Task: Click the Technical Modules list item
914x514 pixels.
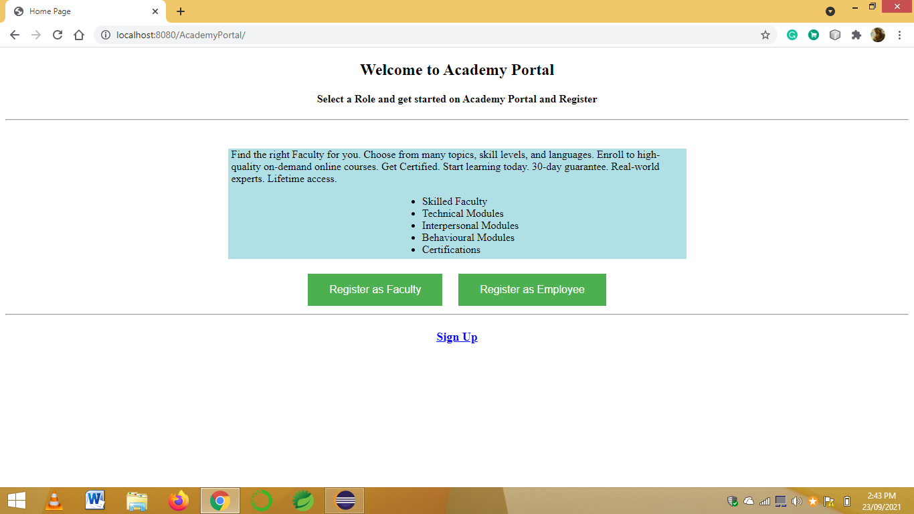Action: point(462,213)
